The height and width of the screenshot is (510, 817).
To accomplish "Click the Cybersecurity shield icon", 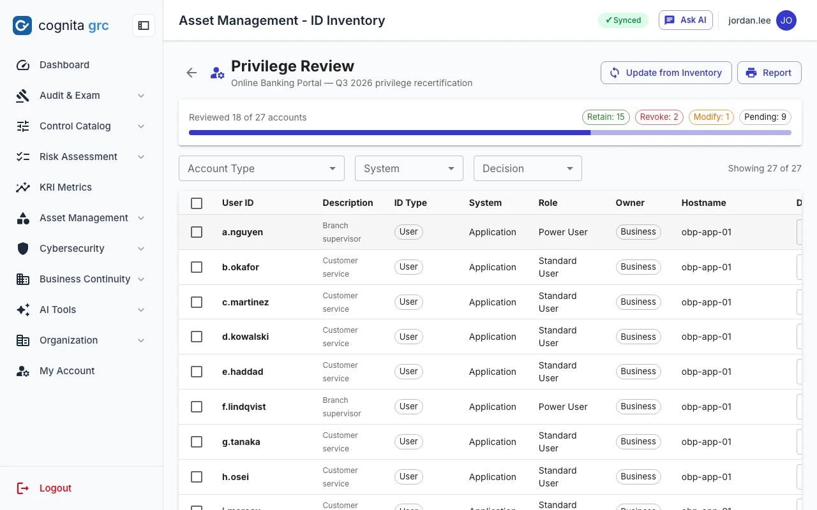I will (x=23, y=249).
